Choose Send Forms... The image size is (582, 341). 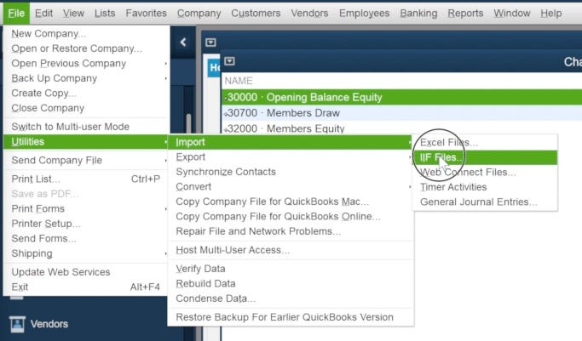click(86, 238)
